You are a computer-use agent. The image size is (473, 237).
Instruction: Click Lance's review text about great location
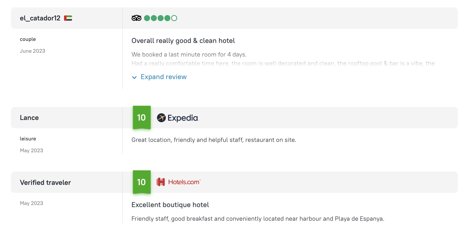(x=214, y=140)
